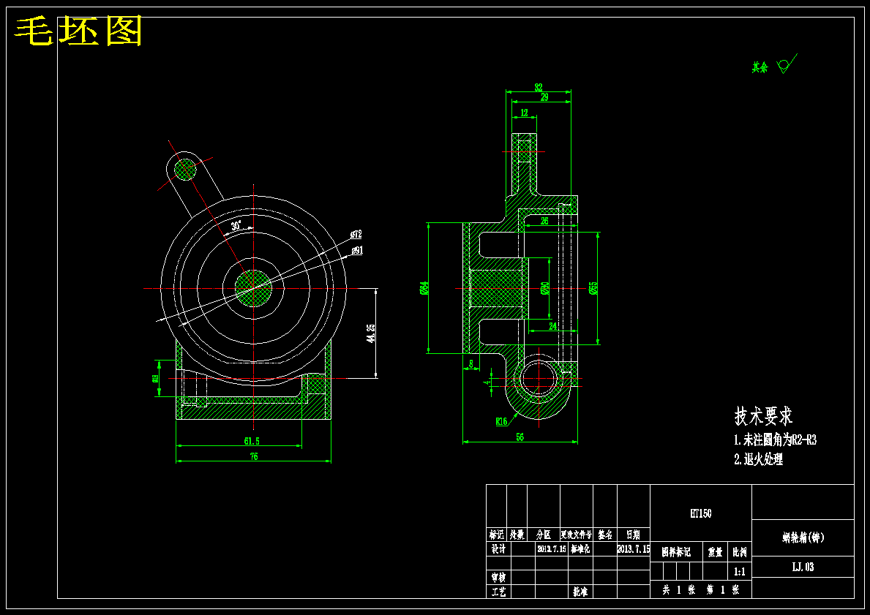Select the 76 base width dimension

[x=254, y=457]
